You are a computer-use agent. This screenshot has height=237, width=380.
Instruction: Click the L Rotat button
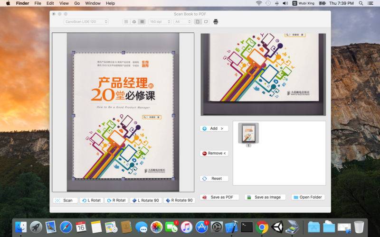pyautogui.click(x=92, y=201)
